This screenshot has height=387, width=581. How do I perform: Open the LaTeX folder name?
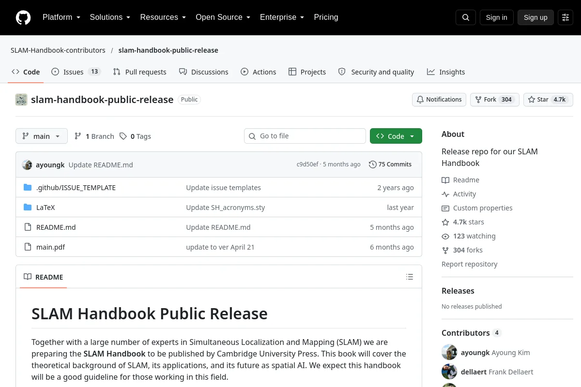(x=46, y=208)
